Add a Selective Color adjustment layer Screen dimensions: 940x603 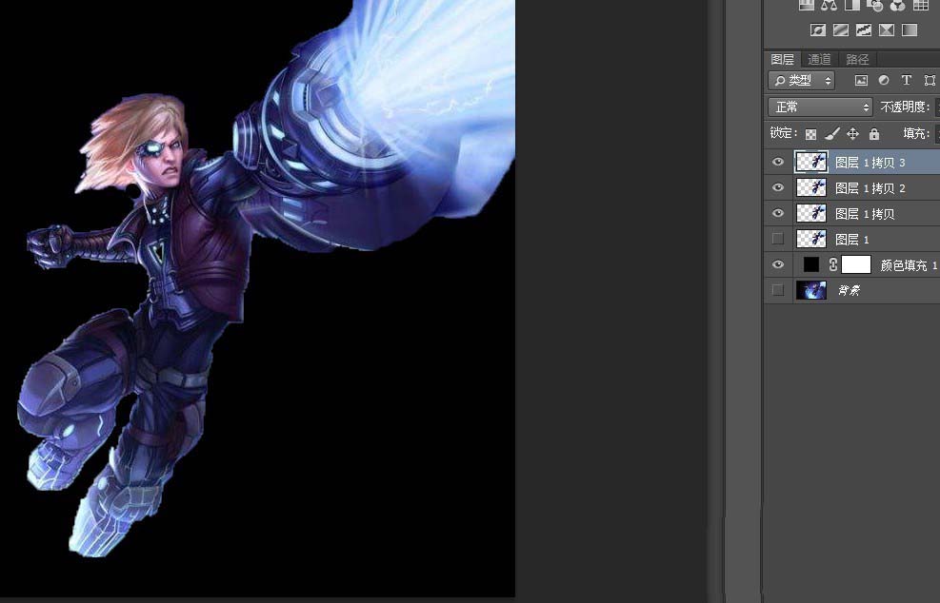(x=887, y=29)
